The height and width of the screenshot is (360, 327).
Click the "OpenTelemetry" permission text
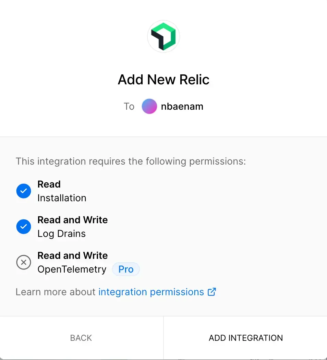72,269
